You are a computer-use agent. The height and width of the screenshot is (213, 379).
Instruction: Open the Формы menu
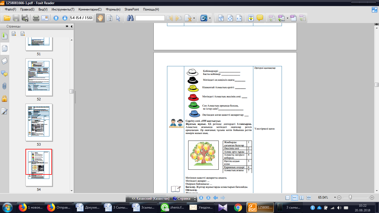(113, 9)
